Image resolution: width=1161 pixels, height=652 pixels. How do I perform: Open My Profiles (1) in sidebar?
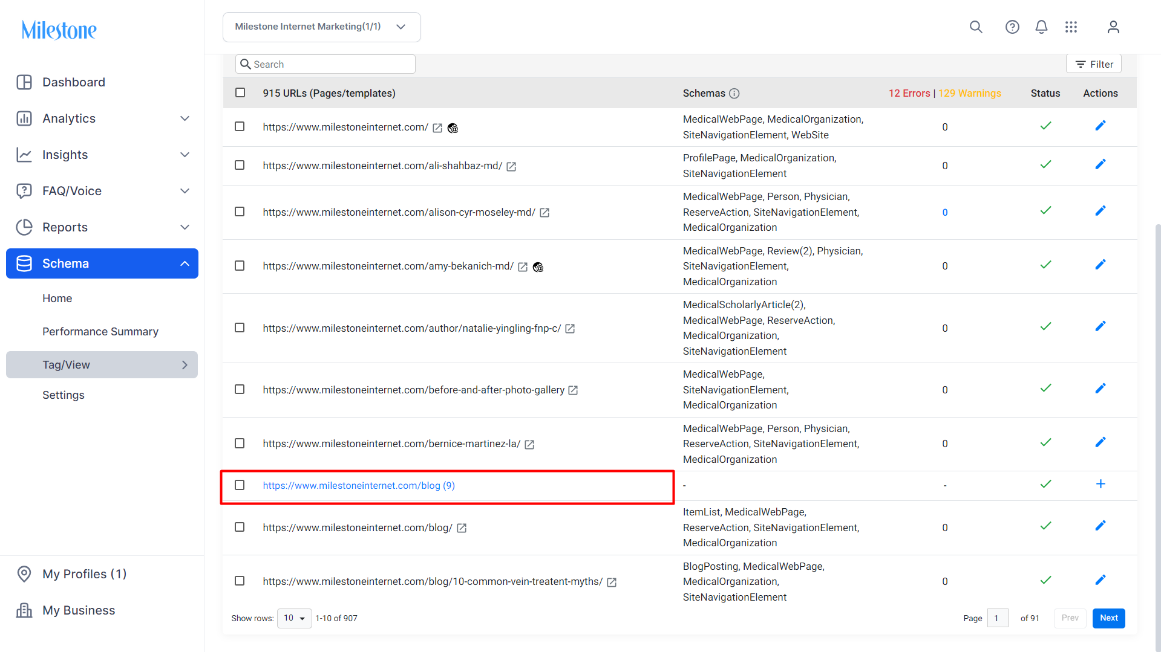click(84, 574)
